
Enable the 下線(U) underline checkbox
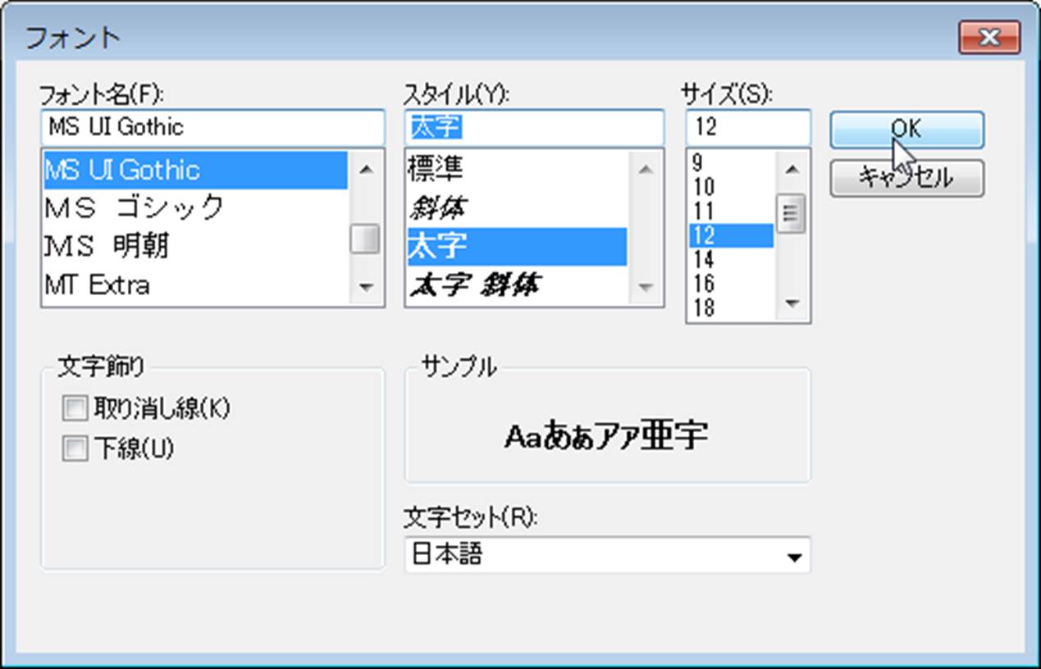pyautogui.click(x=75, y=448)
